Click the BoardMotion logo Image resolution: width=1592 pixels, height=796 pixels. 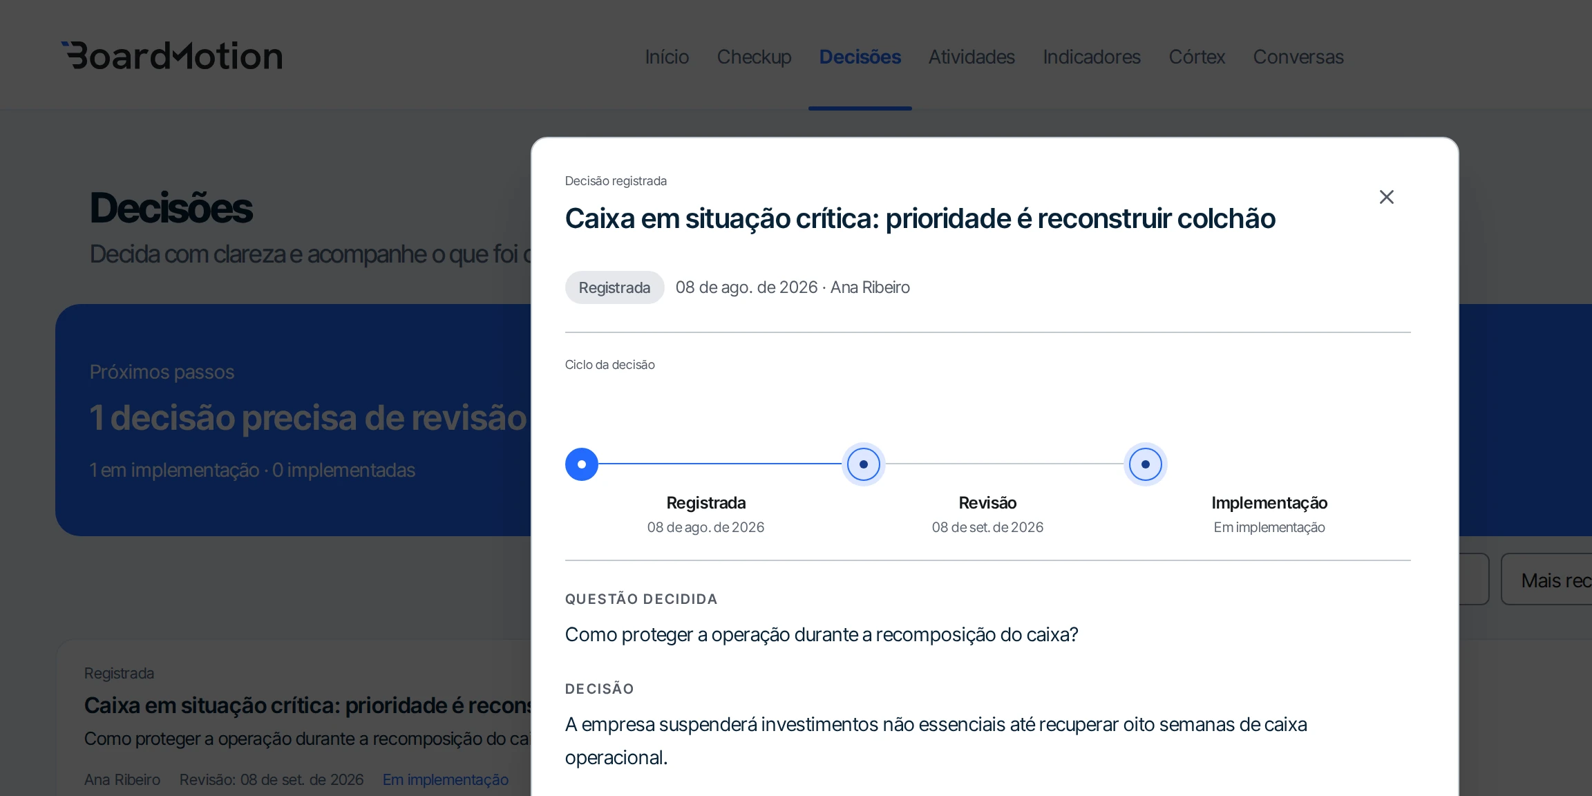point(172,56)
